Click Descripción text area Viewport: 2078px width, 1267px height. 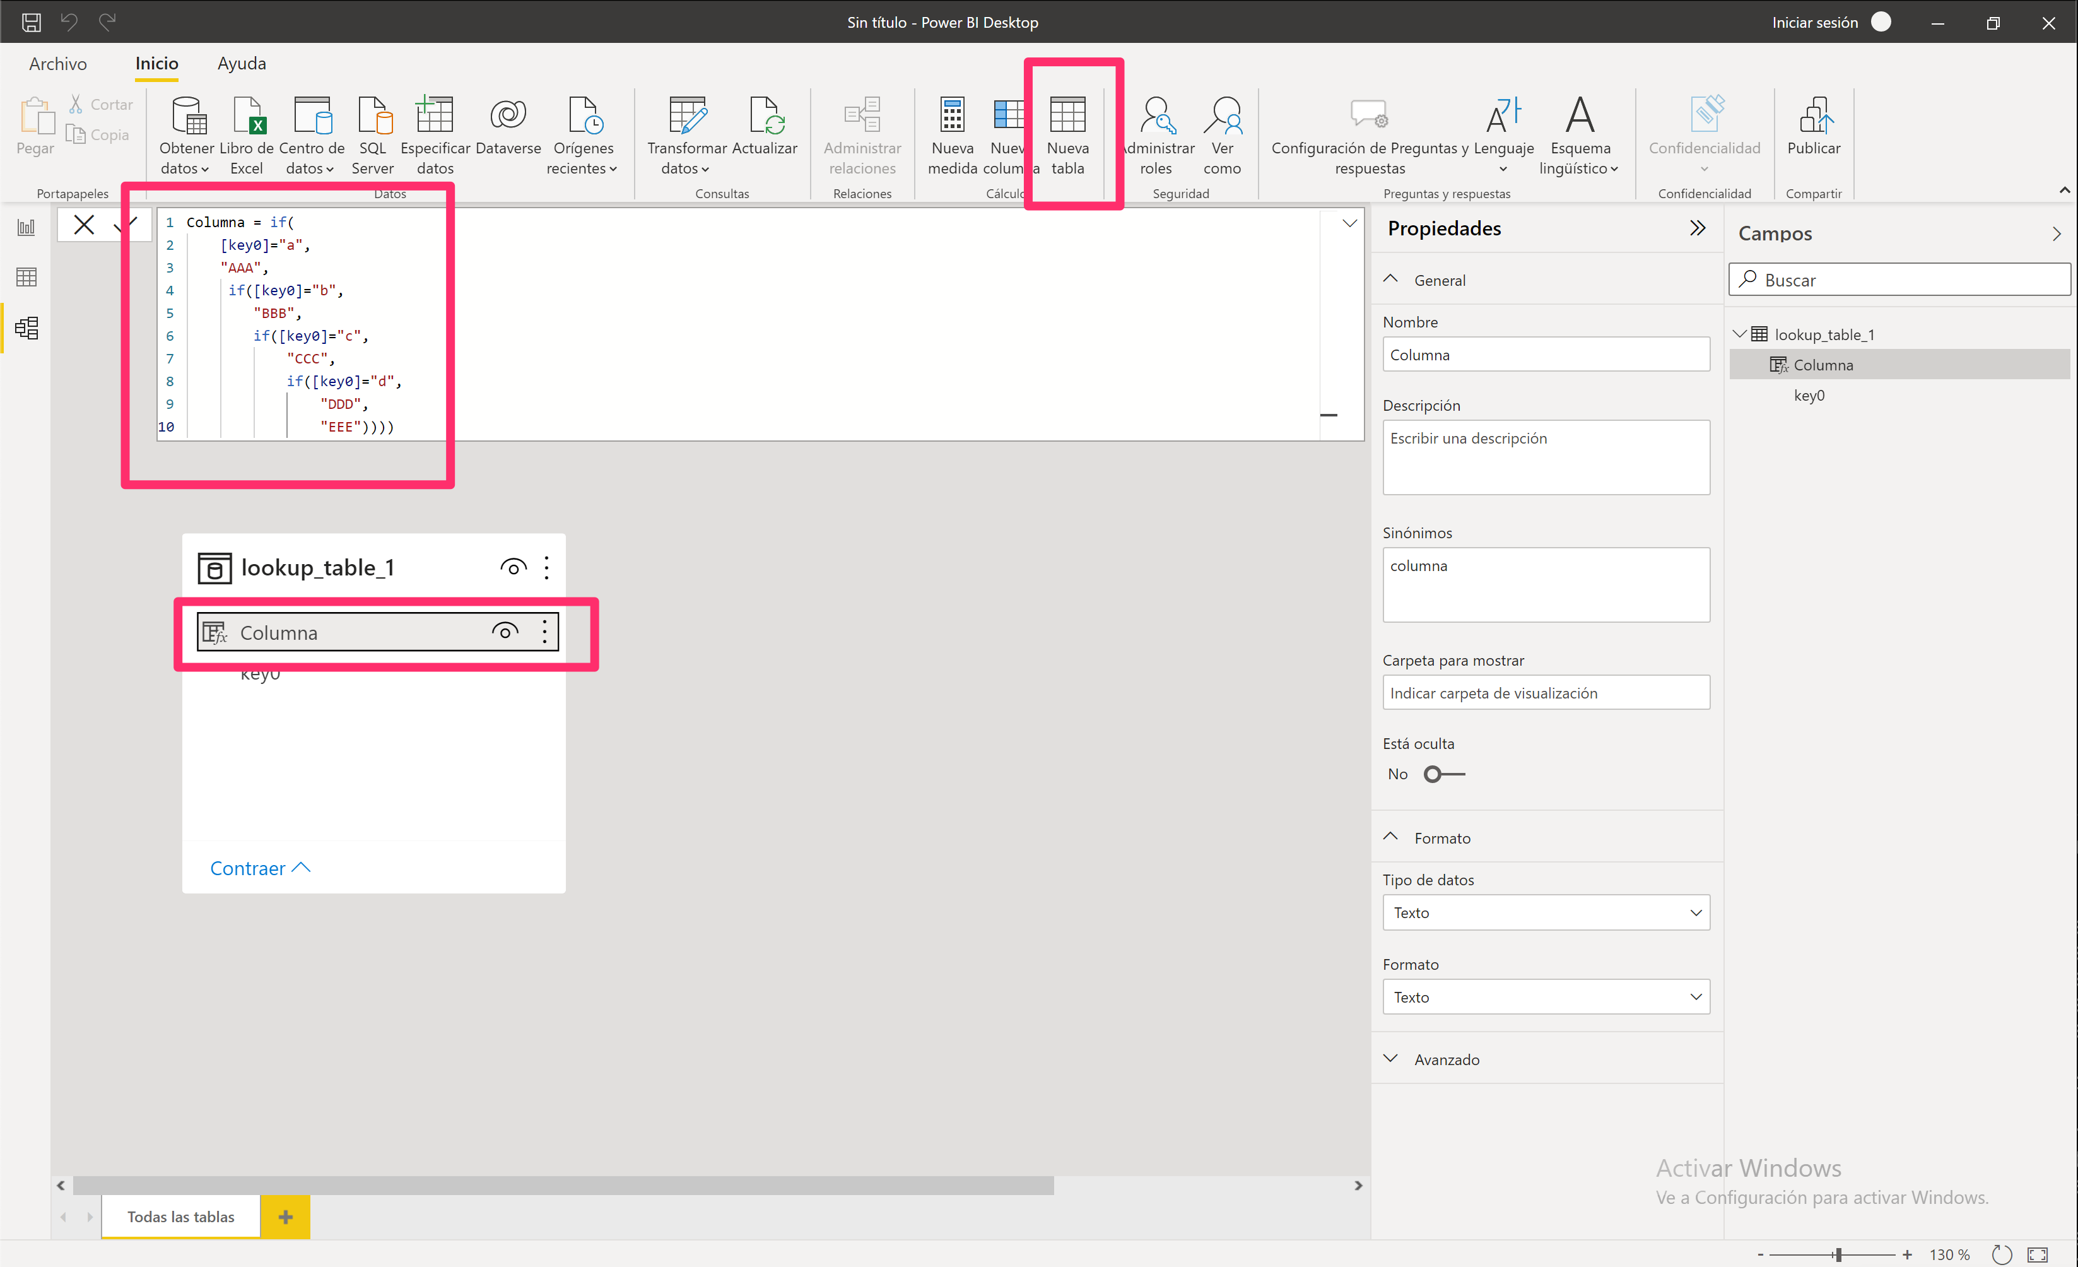[1546, 457]
